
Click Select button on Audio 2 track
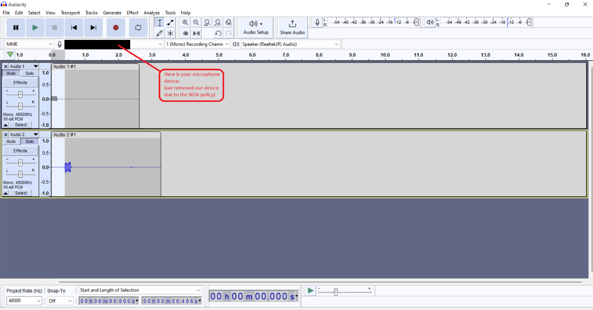21,193
